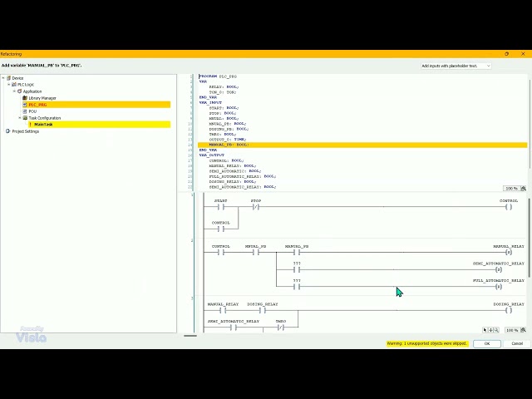Click the 'VAR_INPUT' keyword line
The image size is (532, 399).
(210, 102)
